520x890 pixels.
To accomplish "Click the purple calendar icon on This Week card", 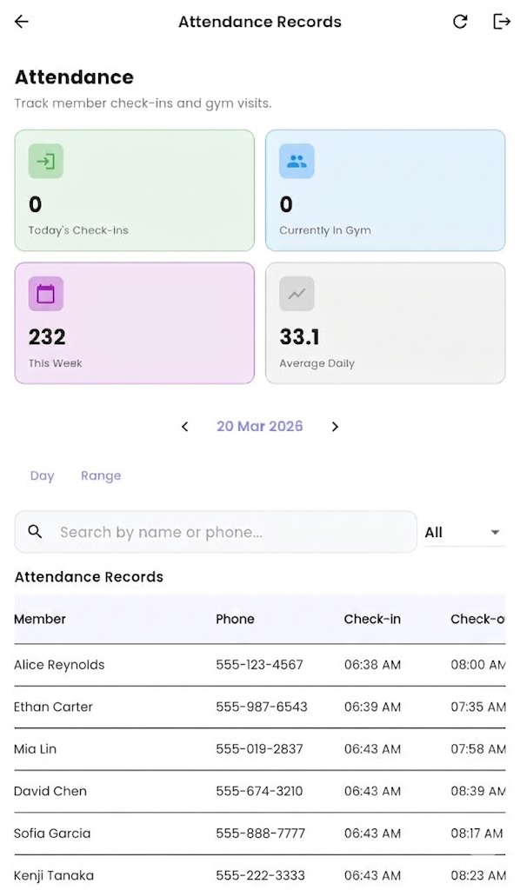I will click(x=45, y=293).
